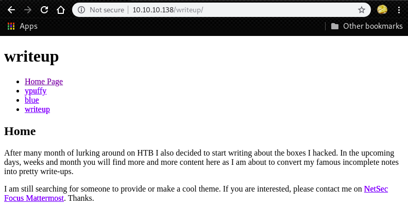Open the user profile avatar

point(382,10)
